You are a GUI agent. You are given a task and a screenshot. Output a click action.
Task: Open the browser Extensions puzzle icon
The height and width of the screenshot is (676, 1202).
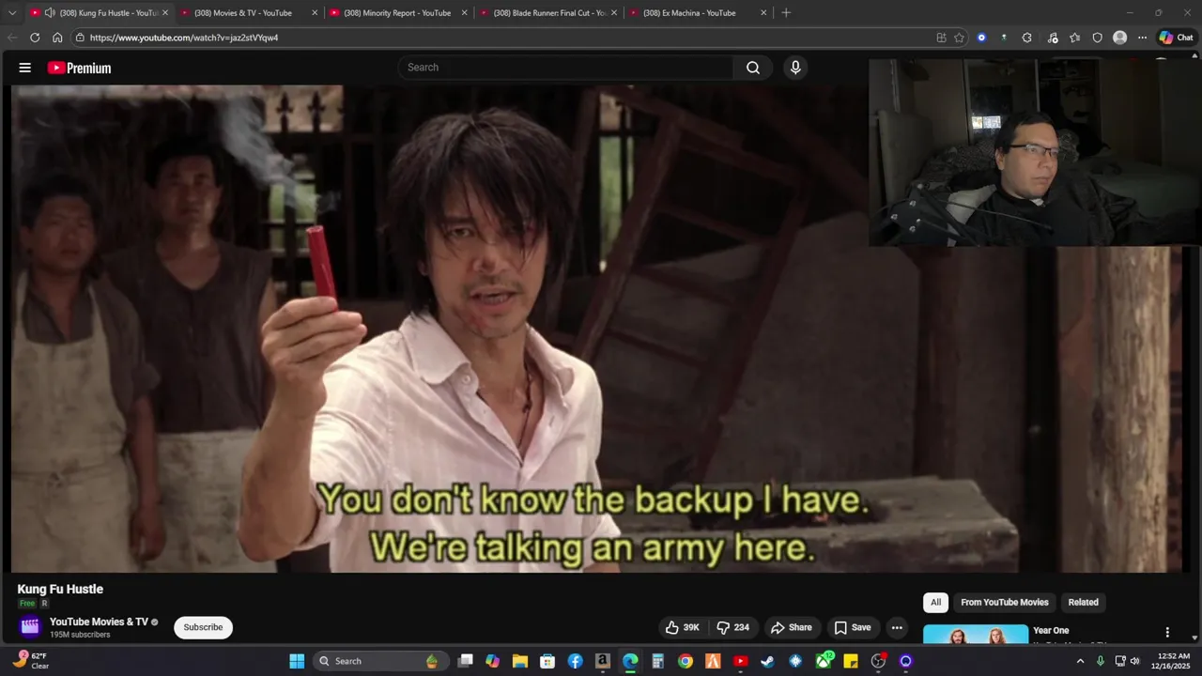tap(1026, 38)
